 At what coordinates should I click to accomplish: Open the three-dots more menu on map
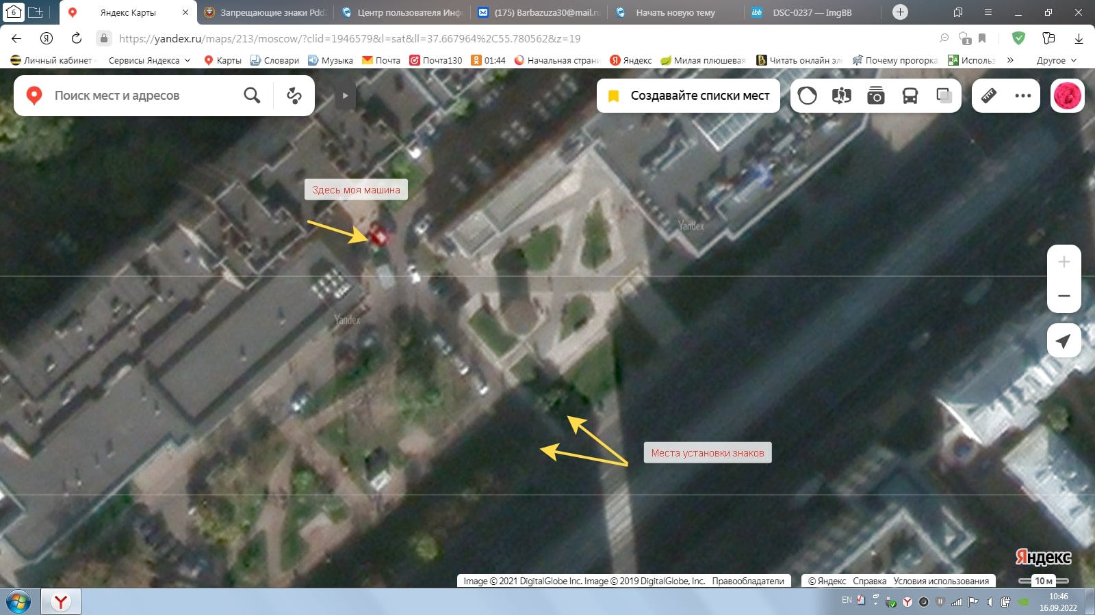1023,96
